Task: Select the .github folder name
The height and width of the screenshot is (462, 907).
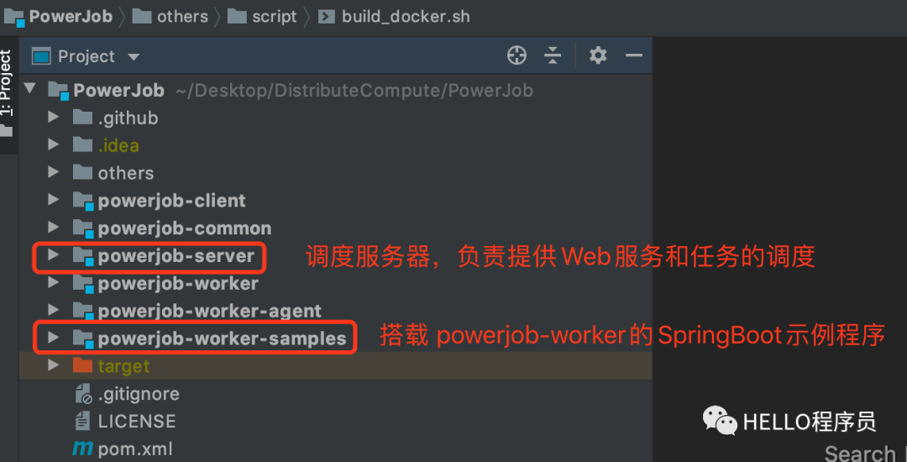Action: tap(128, 118)
